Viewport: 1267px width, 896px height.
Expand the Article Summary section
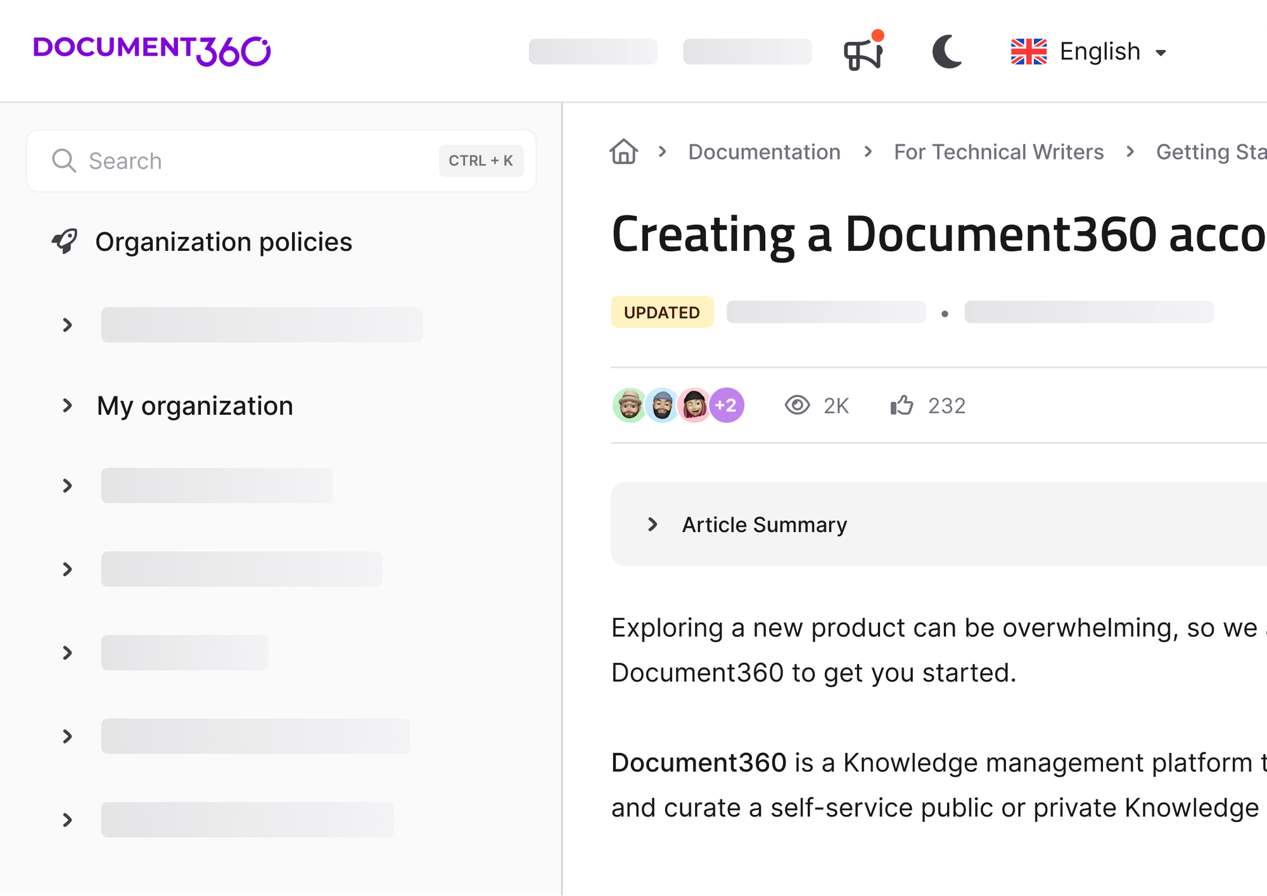point(653,524)
